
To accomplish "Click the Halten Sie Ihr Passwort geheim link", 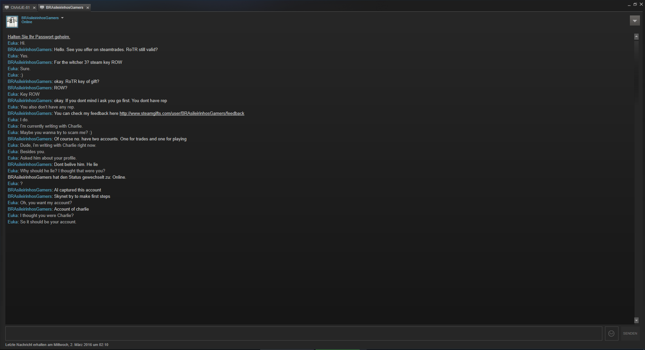I will pos(39,37).
